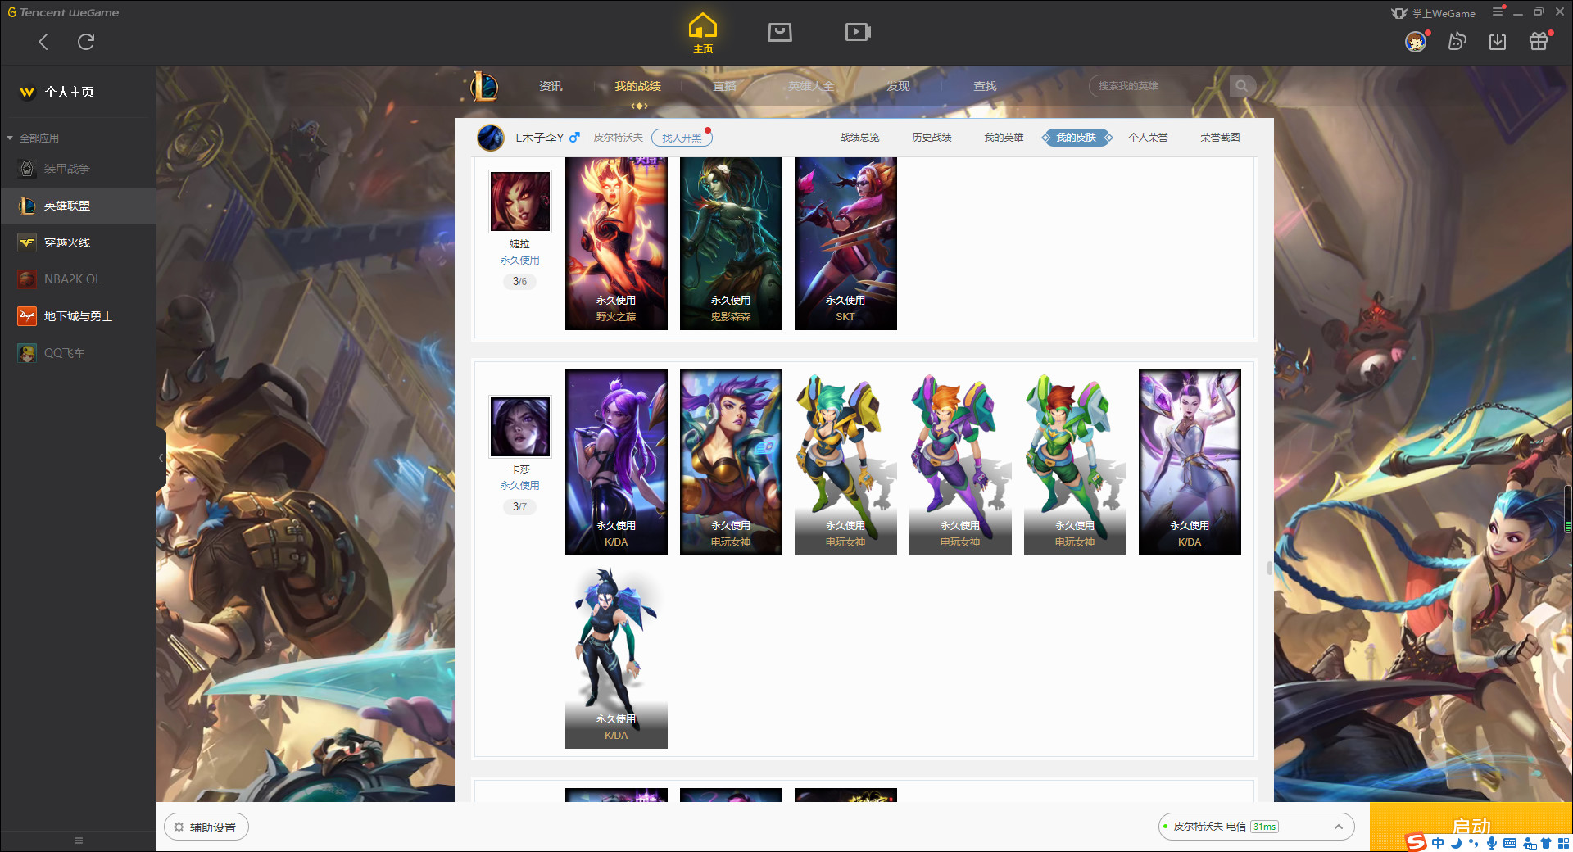1573x852 pixels.
Task: Select NBA2K OL in the game list
Action: pyautogui.click(x=78, y=279)
